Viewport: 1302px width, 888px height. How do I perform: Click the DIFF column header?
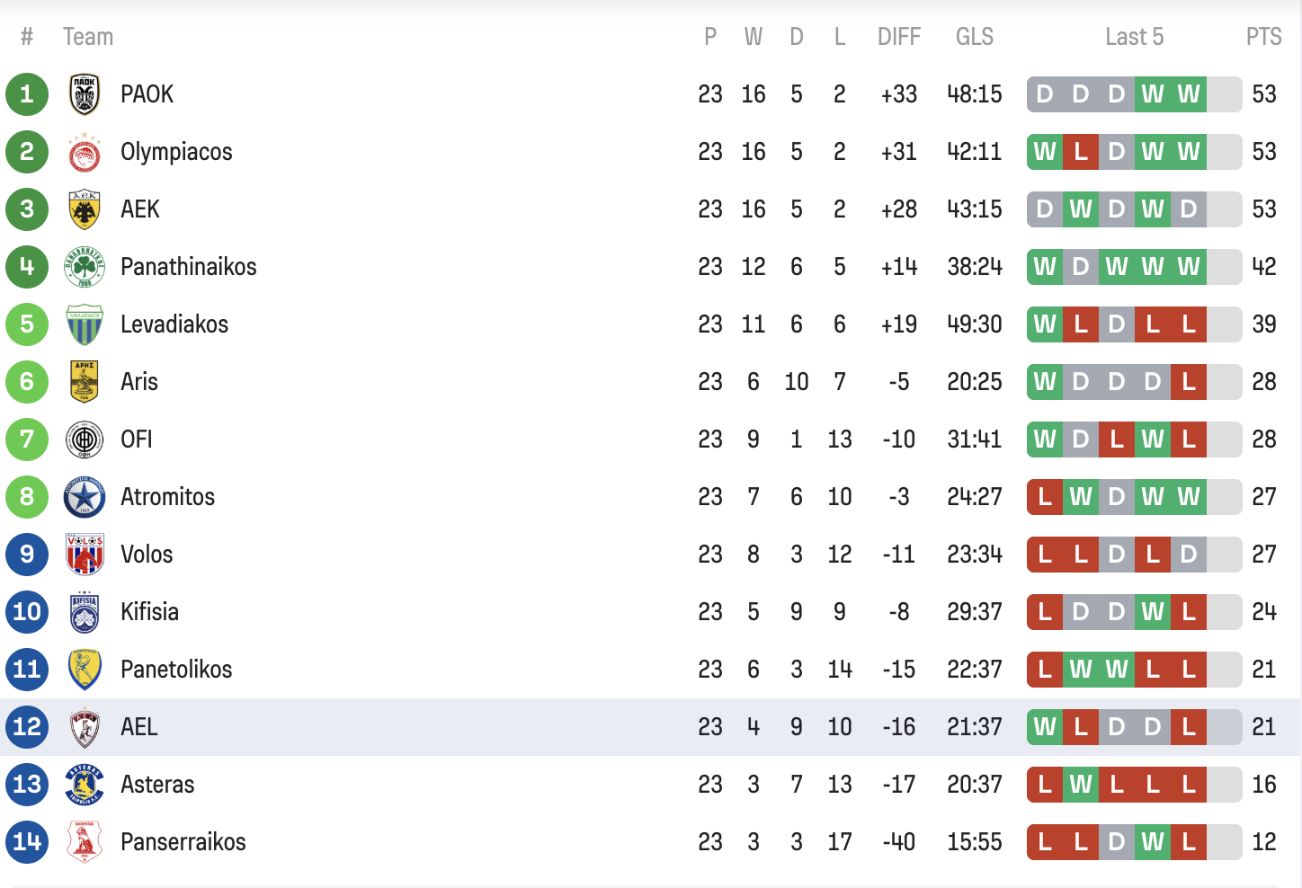[899, 37]
